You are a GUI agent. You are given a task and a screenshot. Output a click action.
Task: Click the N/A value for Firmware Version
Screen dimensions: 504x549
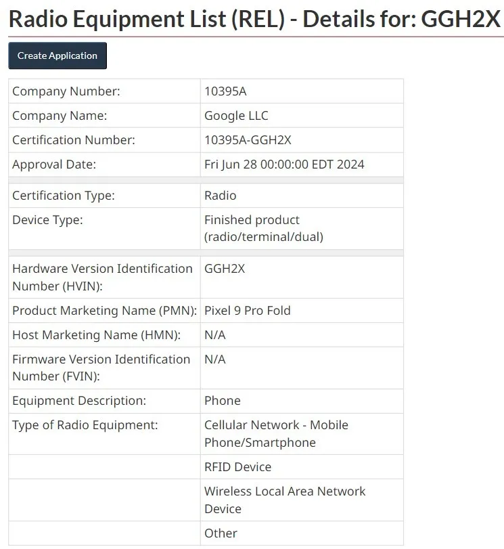pos(215,359)
